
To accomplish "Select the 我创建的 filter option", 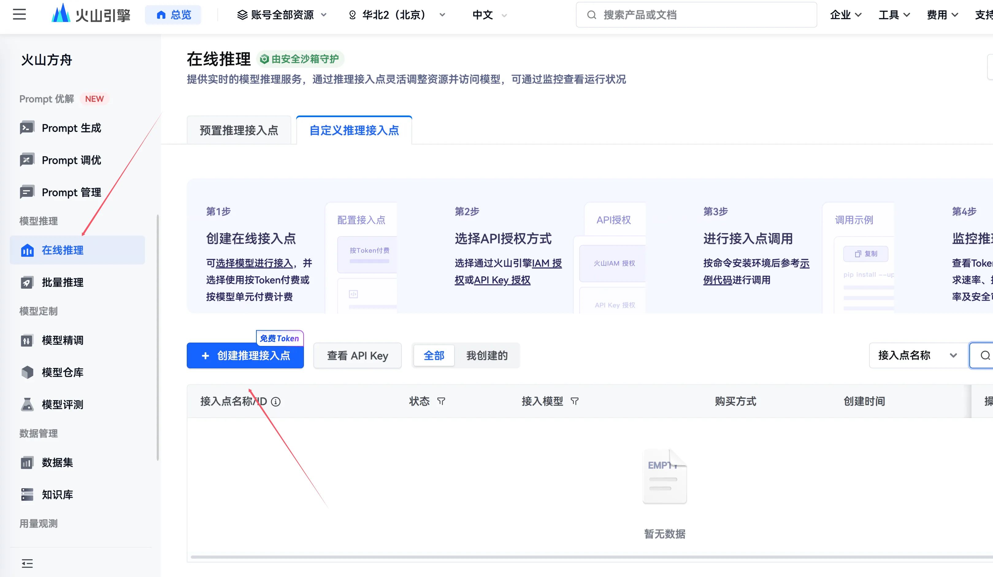I will pos(487,356).
